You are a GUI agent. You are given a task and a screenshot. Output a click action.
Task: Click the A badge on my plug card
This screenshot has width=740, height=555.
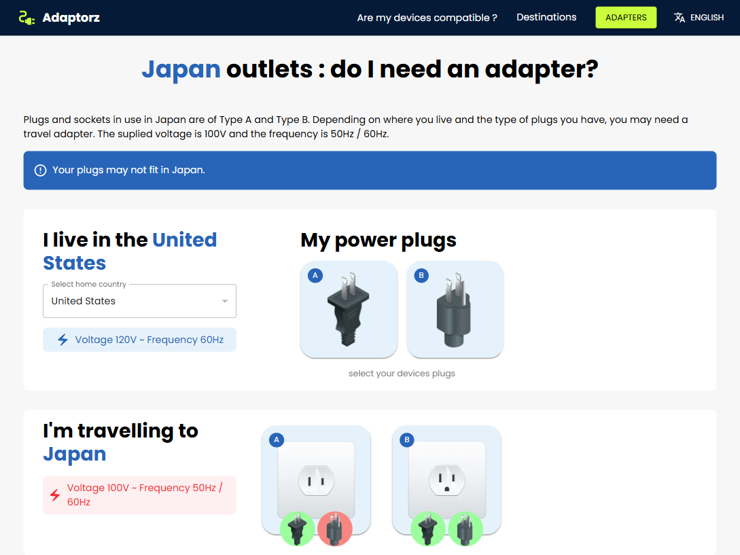pyautogui.click(x=315, y=276)
